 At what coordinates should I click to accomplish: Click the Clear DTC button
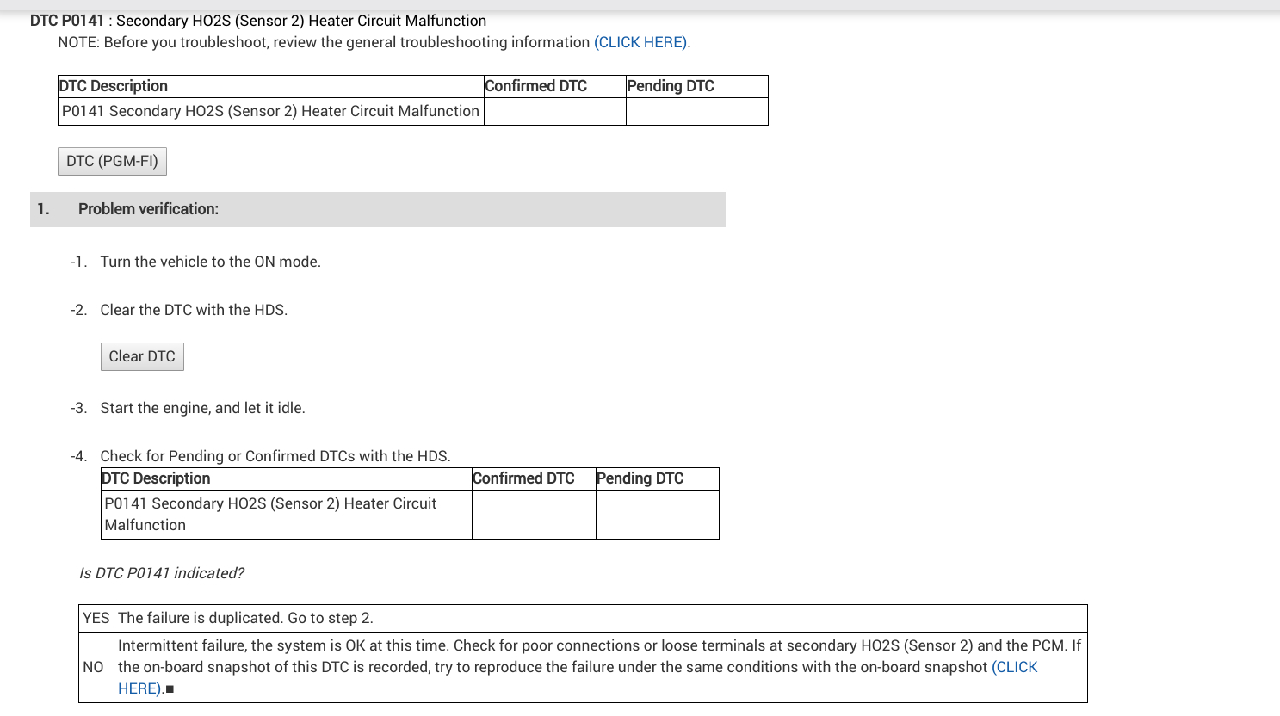point(142,356)
